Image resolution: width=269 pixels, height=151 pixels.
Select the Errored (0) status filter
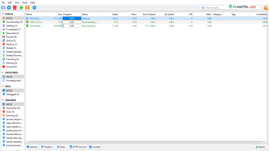(13, 67)
